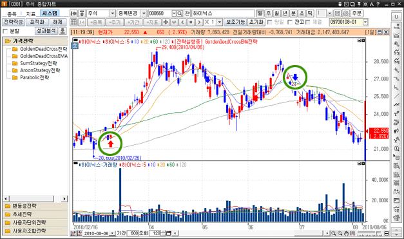Click the crosshair cursor icon in toolbar
The width and height of the screenshot is (404, 239).
(166, 22)
